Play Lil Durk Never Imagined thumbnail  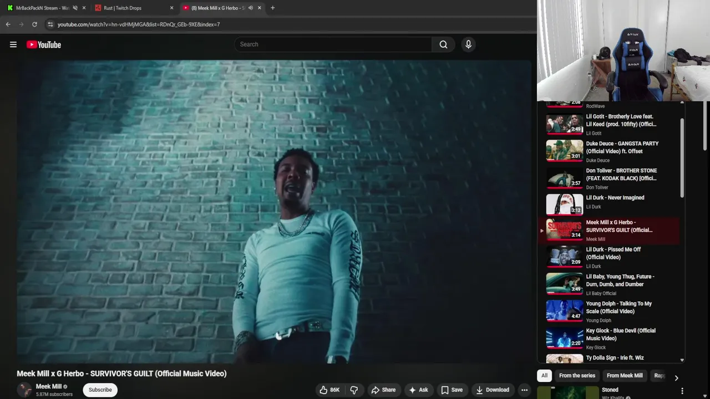565,204
